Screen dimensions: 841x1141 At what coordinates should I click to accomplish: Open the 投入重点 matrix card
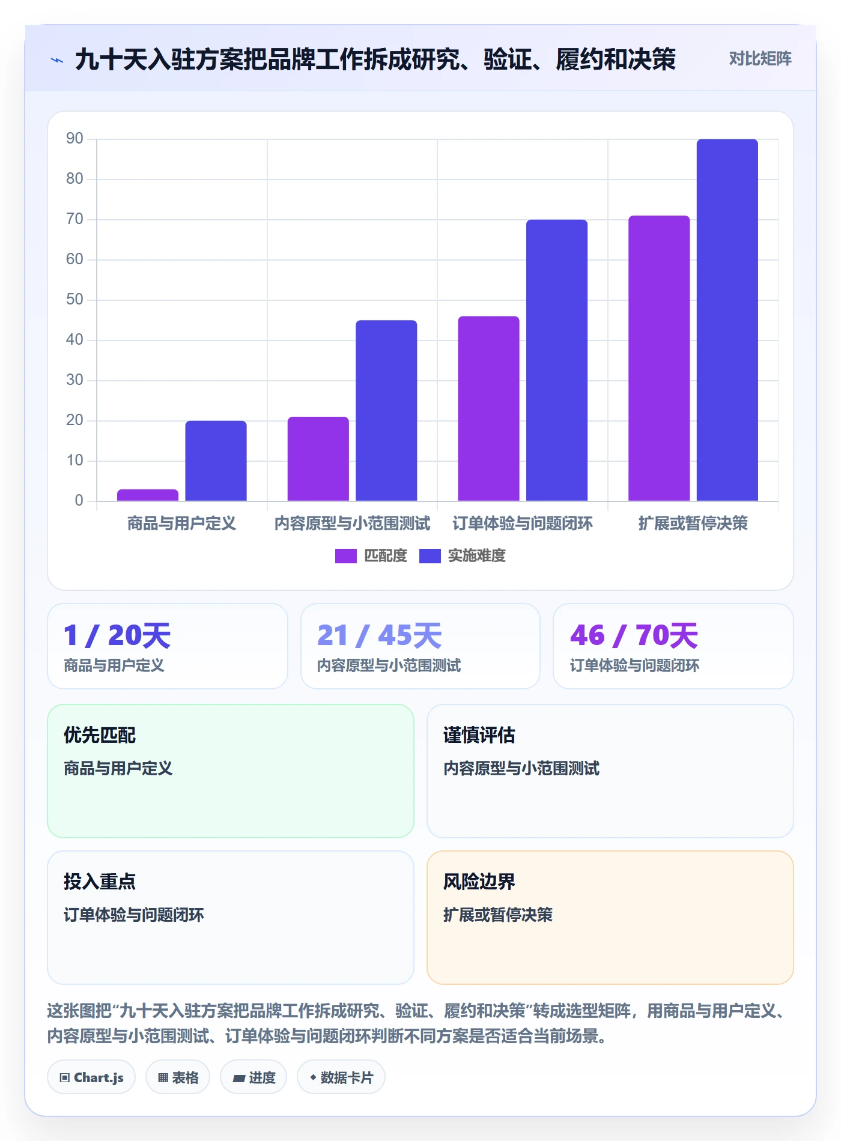click(231, 918)
